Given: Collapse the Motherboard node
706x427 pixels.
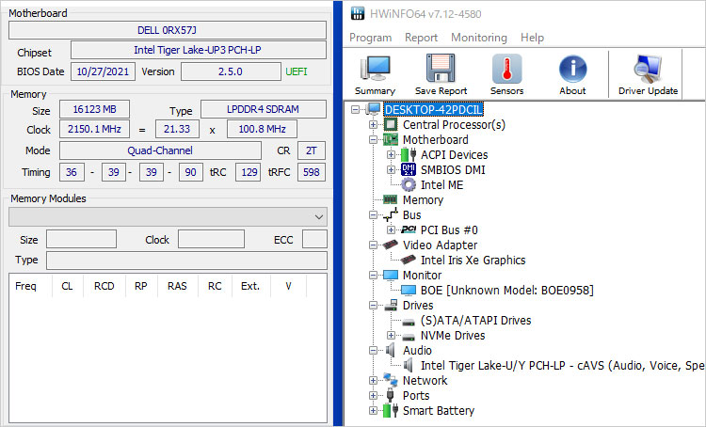Looking at the screenshot, I should pos(373,139).
